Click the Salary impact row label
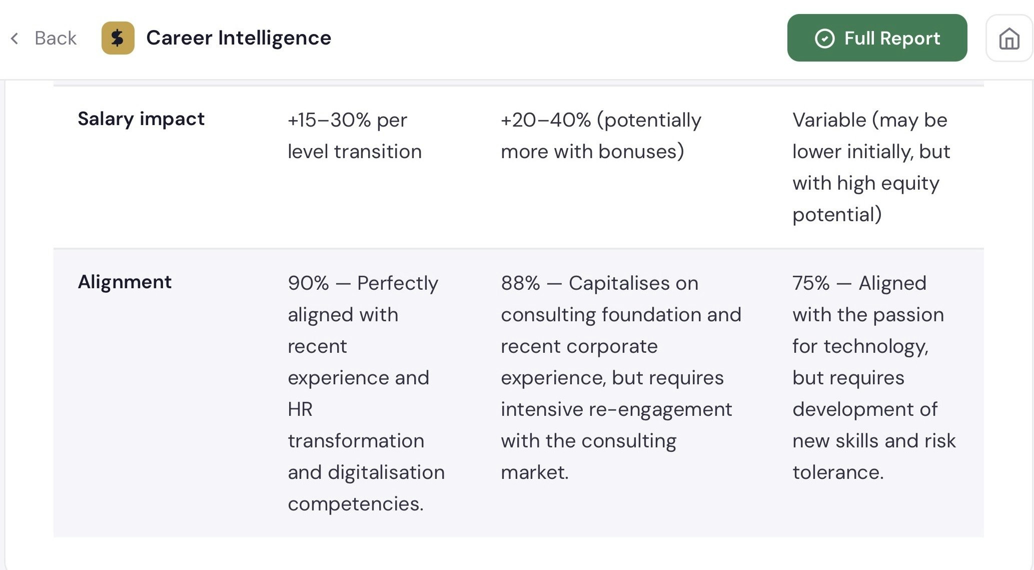The height and width of the screenshot is (570, 1034). 141,119
